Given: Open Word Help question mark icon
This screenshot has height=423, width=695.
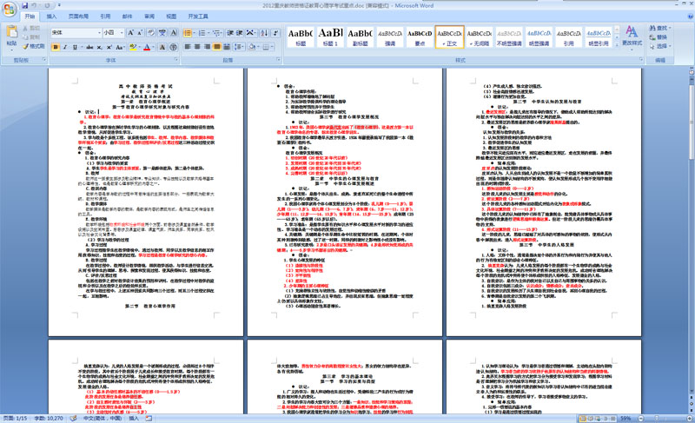Looking at the screenshot, I should [690, 17].
